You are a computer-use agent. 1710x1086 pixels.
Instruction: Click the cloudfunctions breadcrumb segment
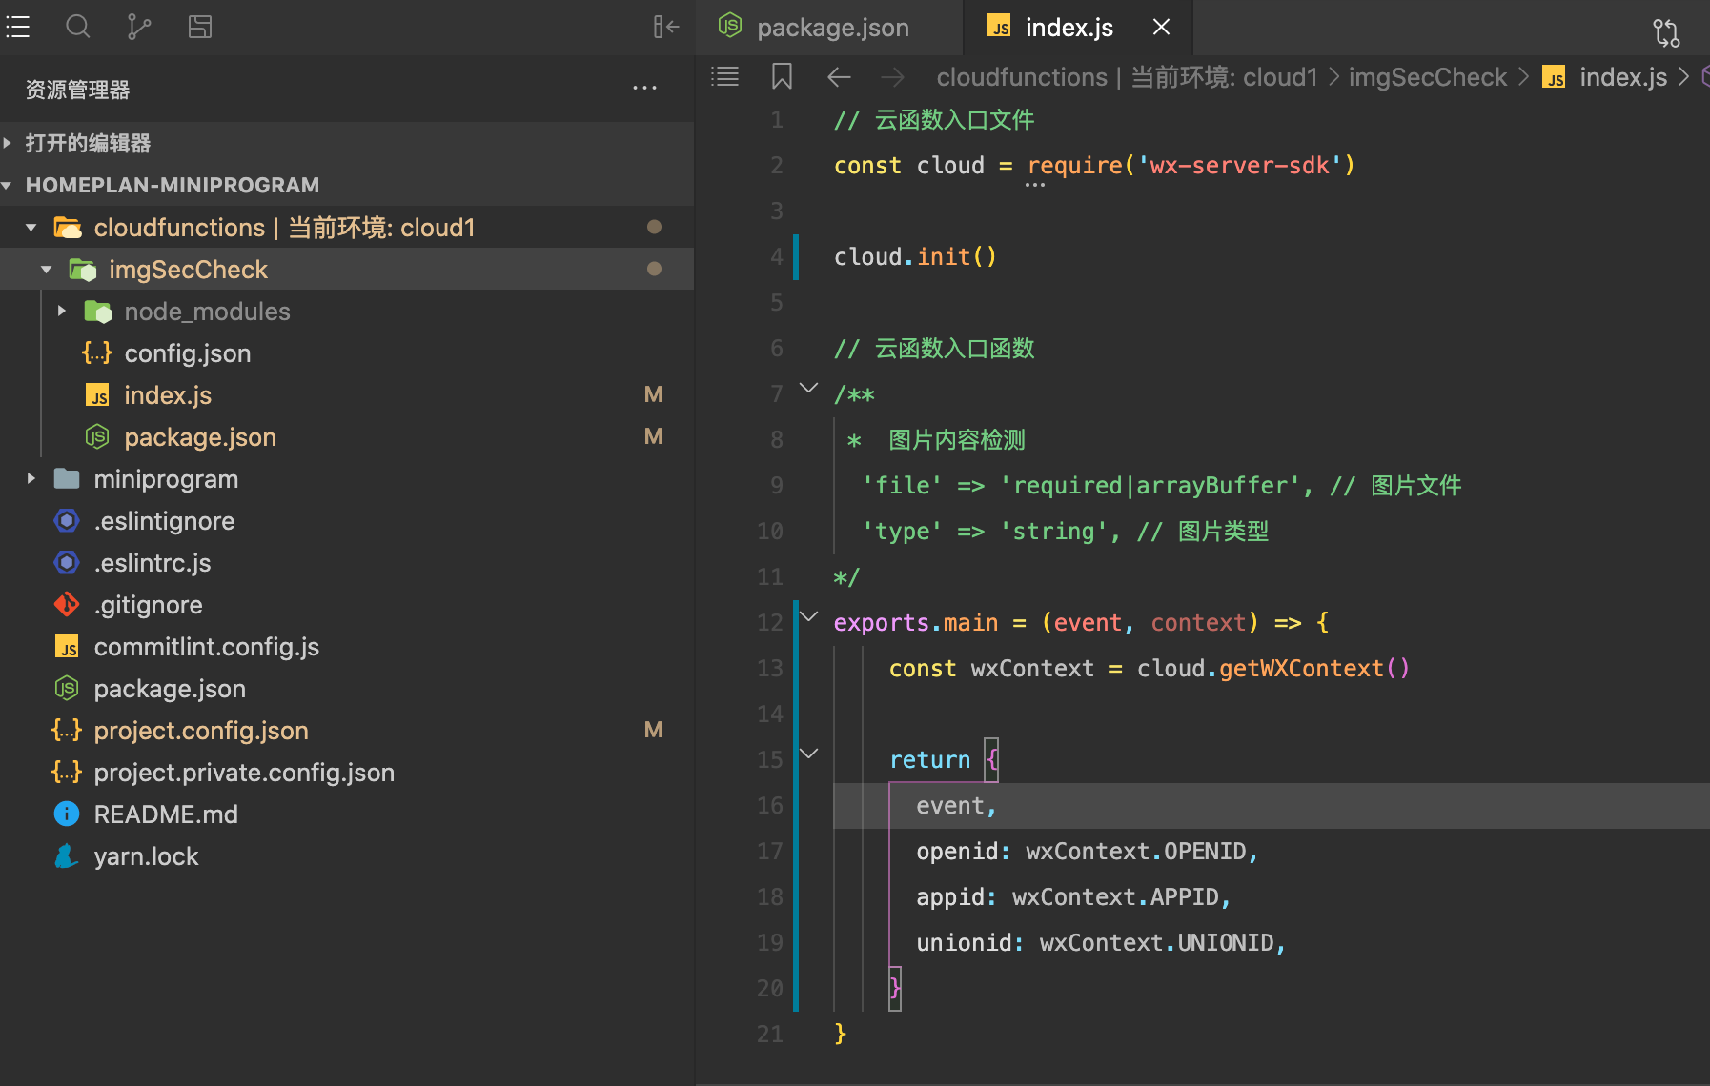click(x=1128, y=77)
